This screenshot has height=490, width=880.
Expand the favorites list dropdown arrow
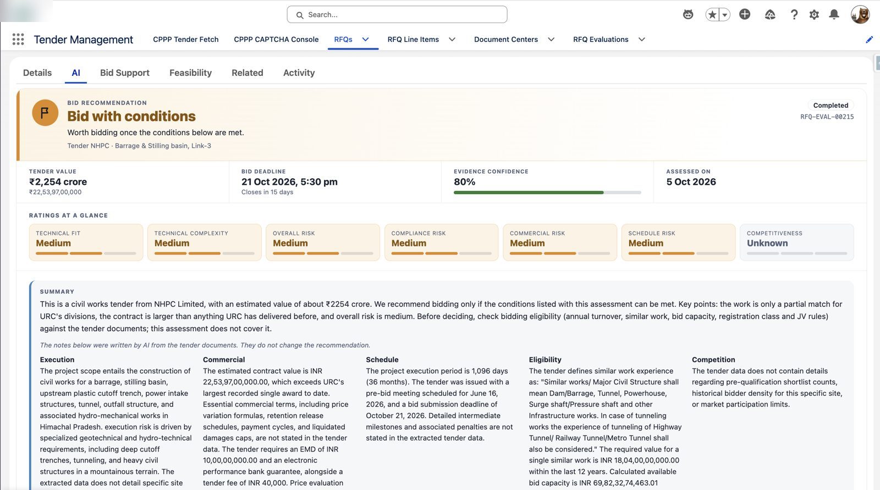(x=725, y=15)
